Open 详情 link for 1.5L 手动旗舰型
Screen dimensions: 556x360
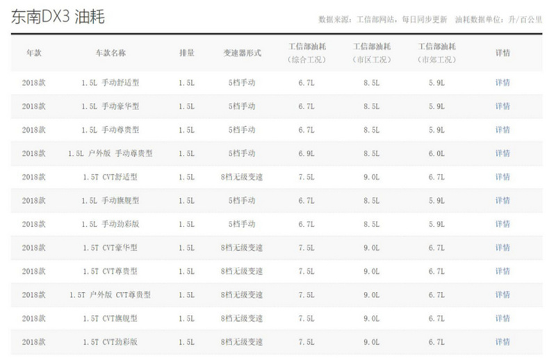(x=502, y=200)
